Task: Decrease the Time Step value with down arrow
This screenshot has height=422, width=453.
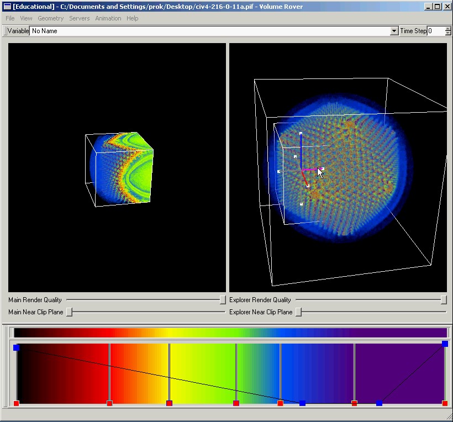Action: (x=448, y=34)
